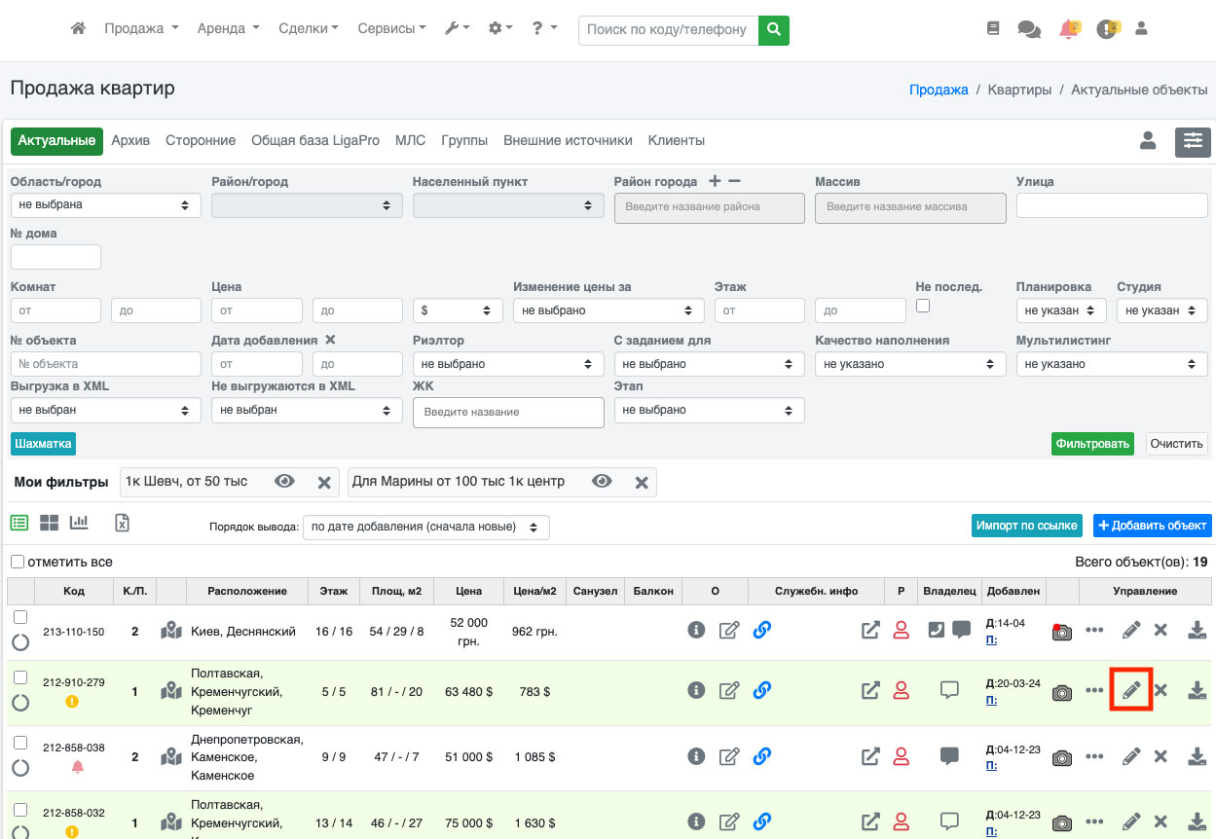Open the Область/город dropdown
The width and height of the screenshot is (1216, 839).
tap(105, 205)
